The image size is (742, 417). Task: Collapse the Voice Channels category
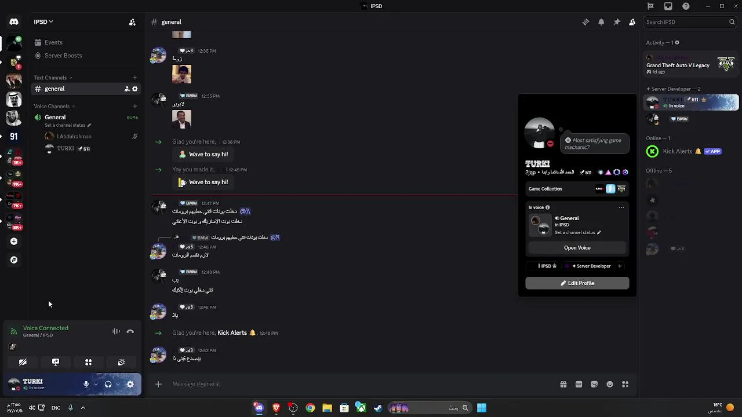54,106
